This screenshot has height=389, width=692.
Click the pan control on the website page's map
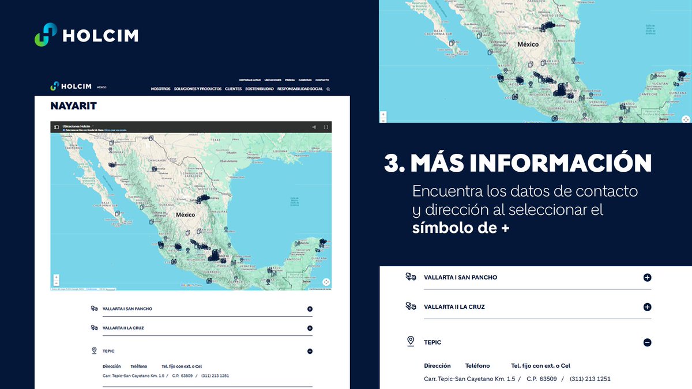(x=326, y=282)
